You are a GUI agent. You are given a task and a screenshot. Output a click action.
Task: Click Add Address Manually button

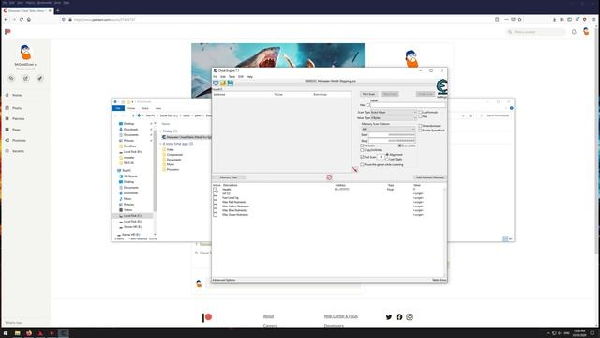point(430,177)
